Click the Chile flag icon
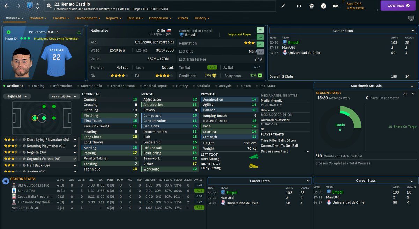This screenshot has width=419, height=229. [169, 31]
